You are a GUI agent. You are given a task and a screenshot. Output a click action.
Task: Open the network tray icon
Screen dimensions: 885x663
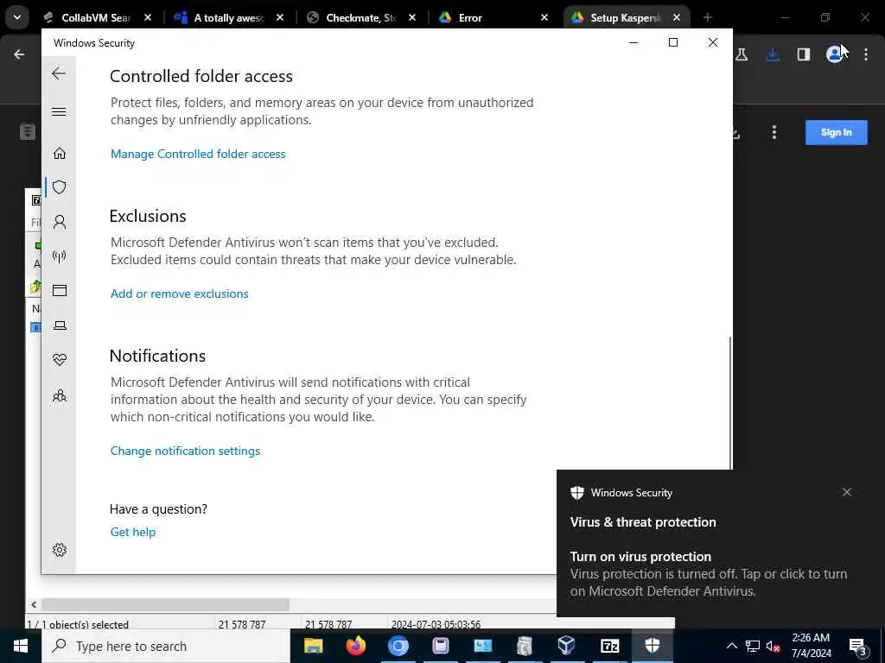pos(753,646)
